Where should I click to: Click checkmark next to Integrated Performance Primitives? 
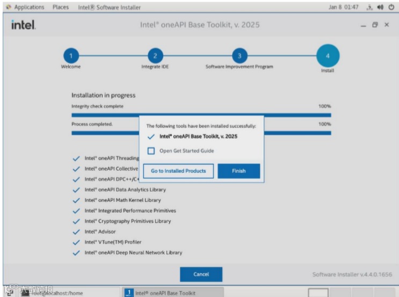pyautogui.click(x=76, y=211)
